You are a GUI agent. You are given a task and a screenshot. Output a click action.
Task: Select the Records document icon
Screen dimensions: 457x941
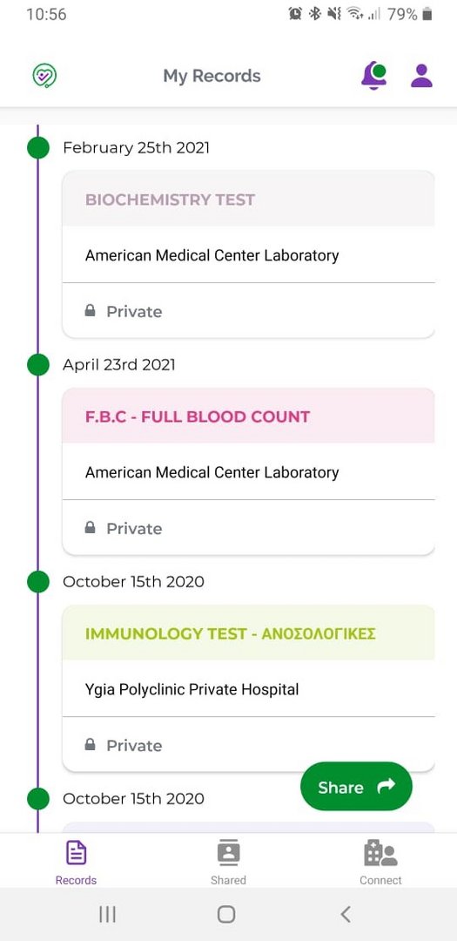(77, 853)
